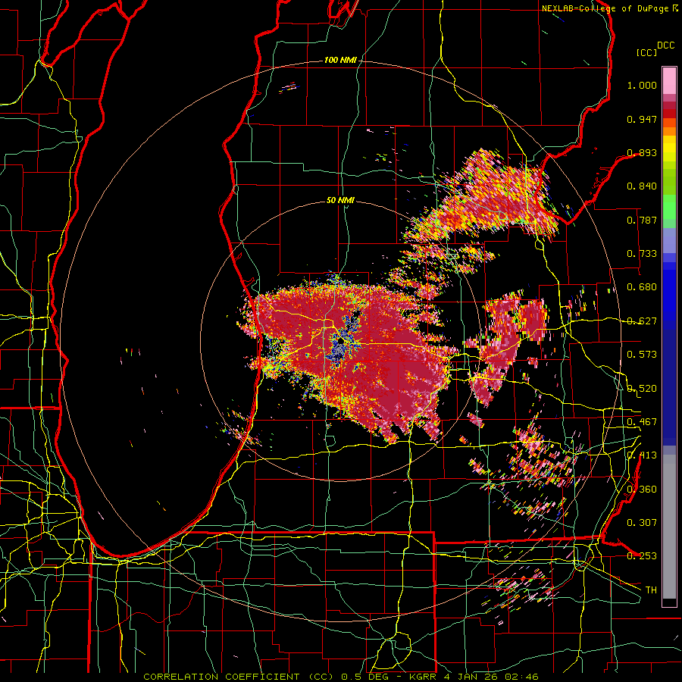Screen dimensions: 682x682
Task: Click the Correlation Coefficient KGRR caption at the bottom
Action: click(340, 677)
